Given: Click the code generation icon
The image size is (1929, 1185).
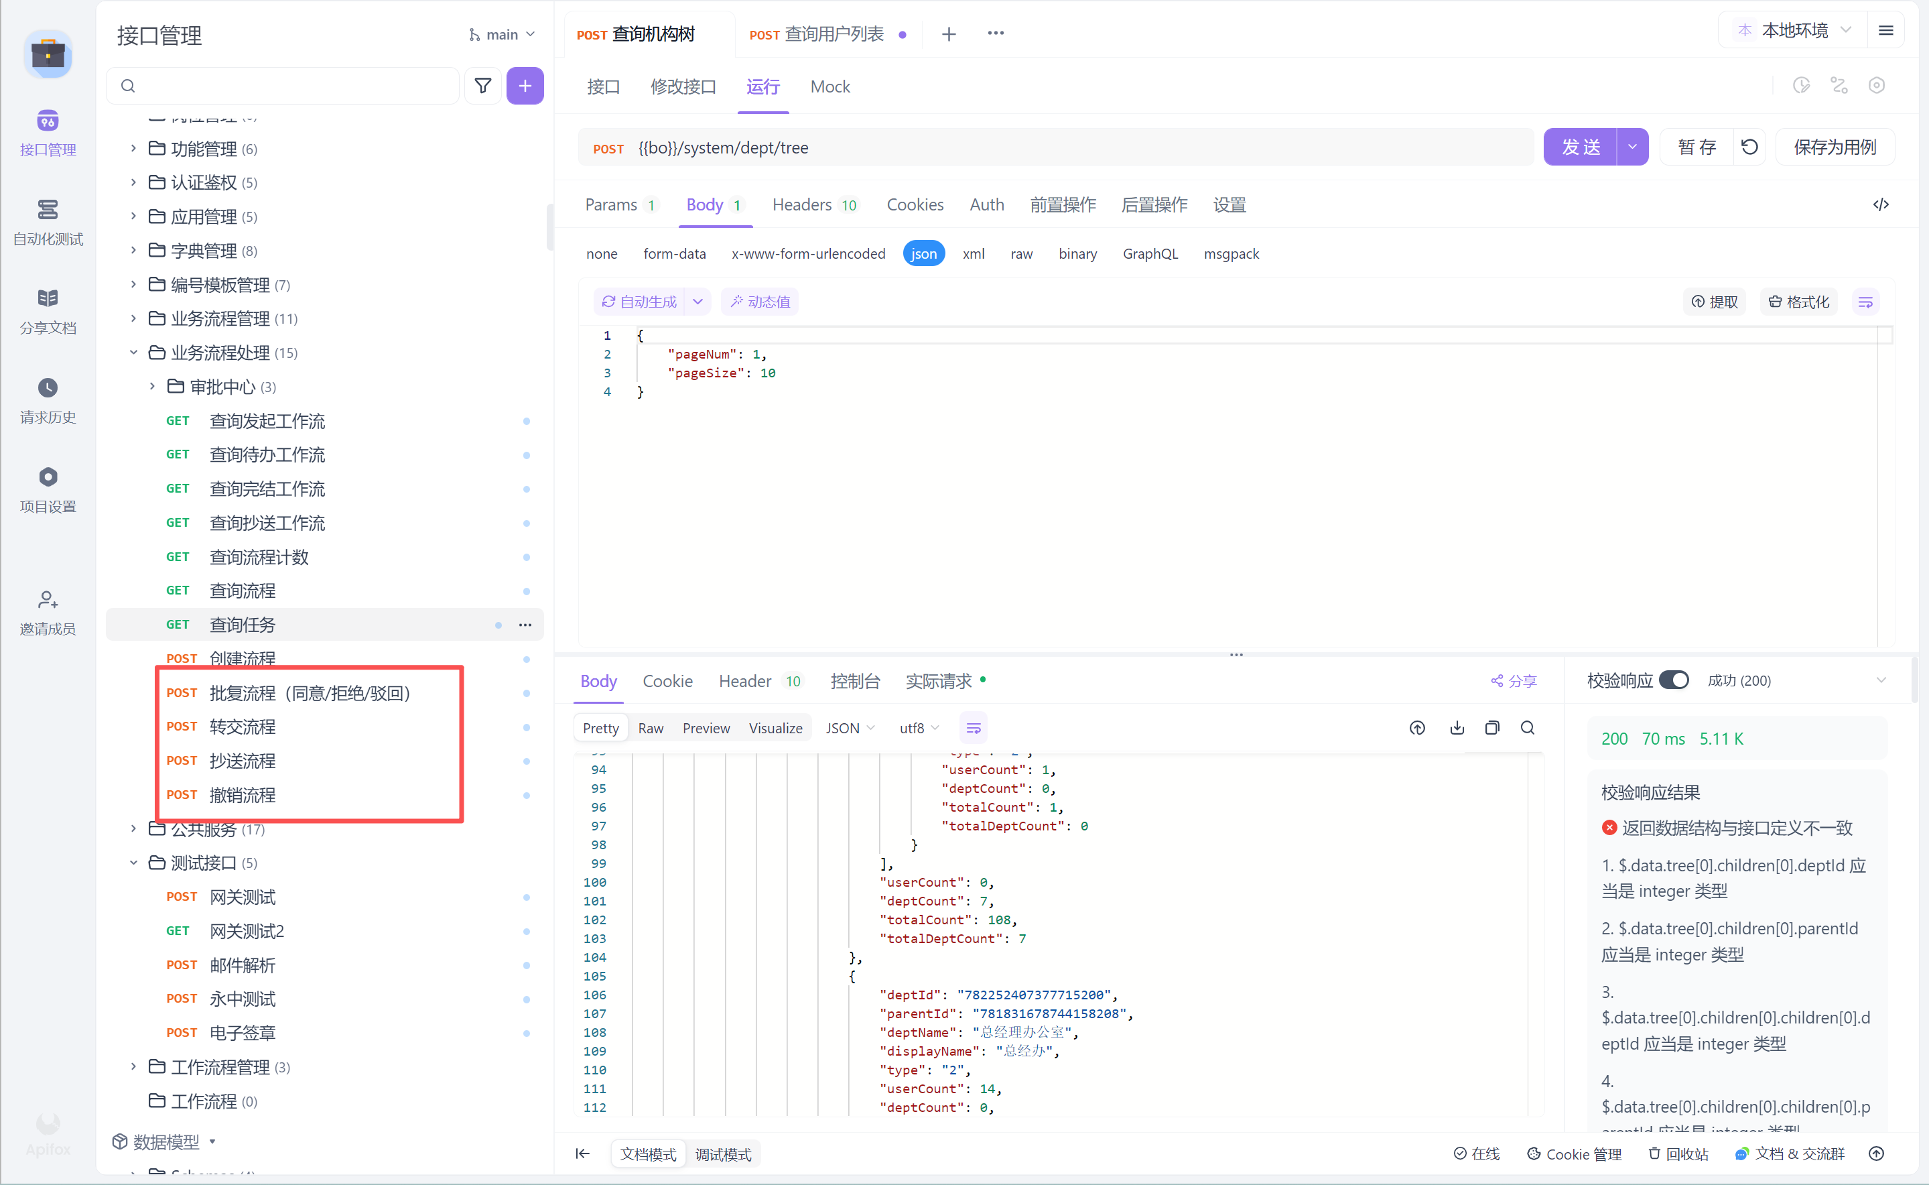Looking at the screenshot, I should (x=1880, y=204).
